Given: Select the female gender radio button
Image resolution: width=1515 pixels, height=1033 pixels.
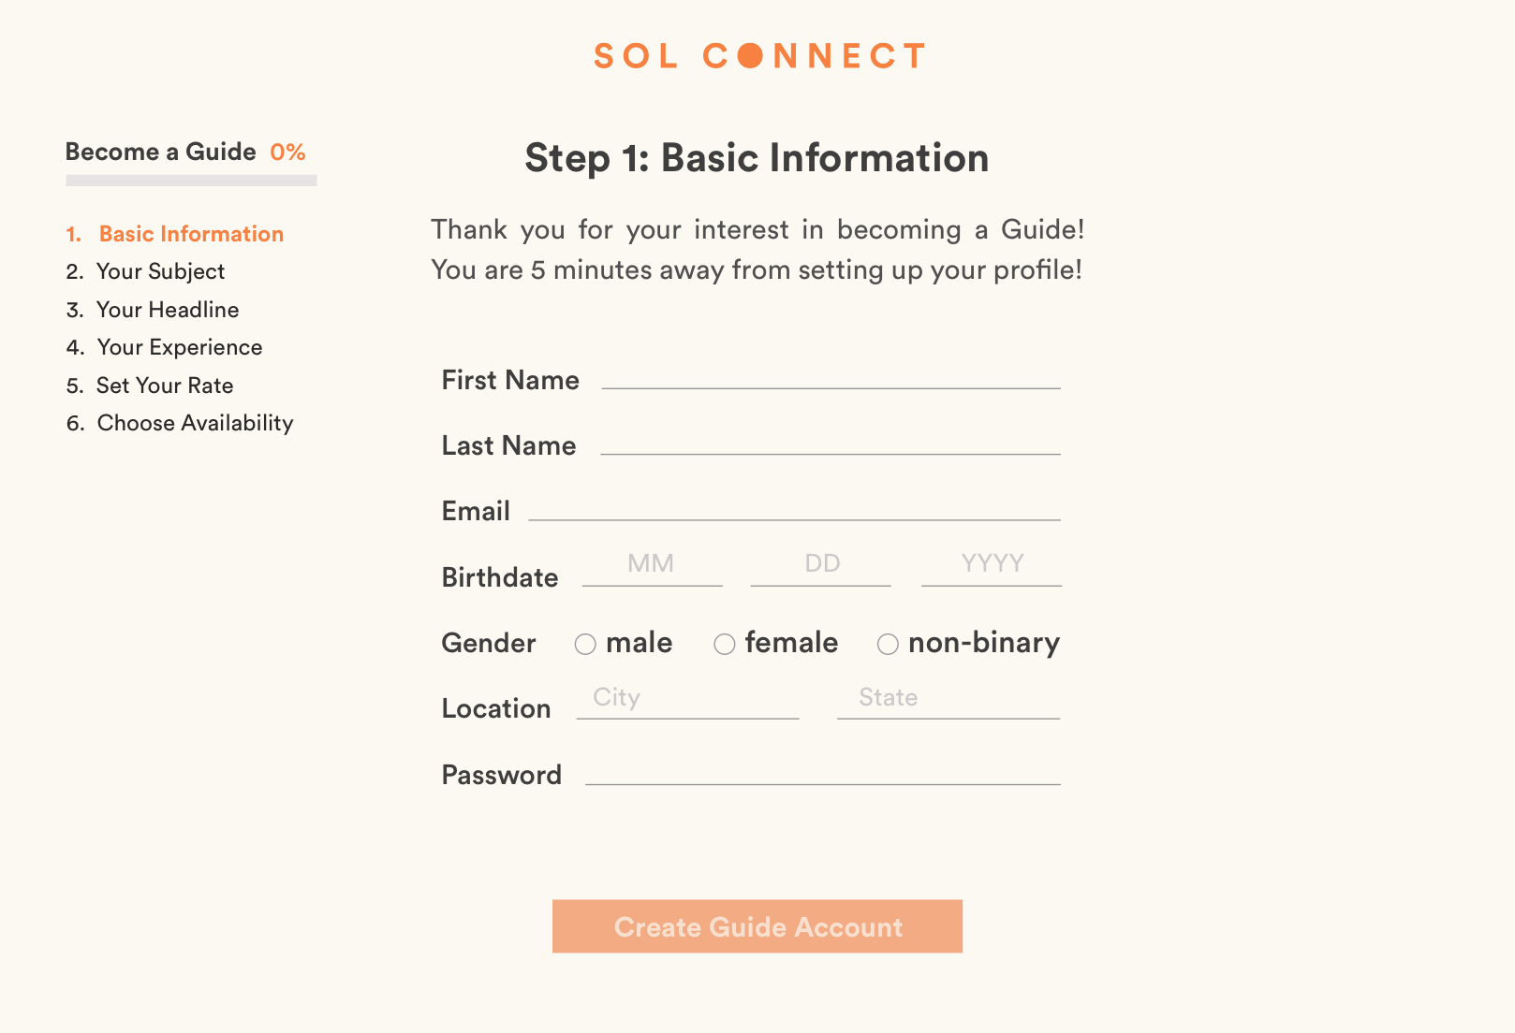Looking at the screenshot, I should (x=724, y=644).
